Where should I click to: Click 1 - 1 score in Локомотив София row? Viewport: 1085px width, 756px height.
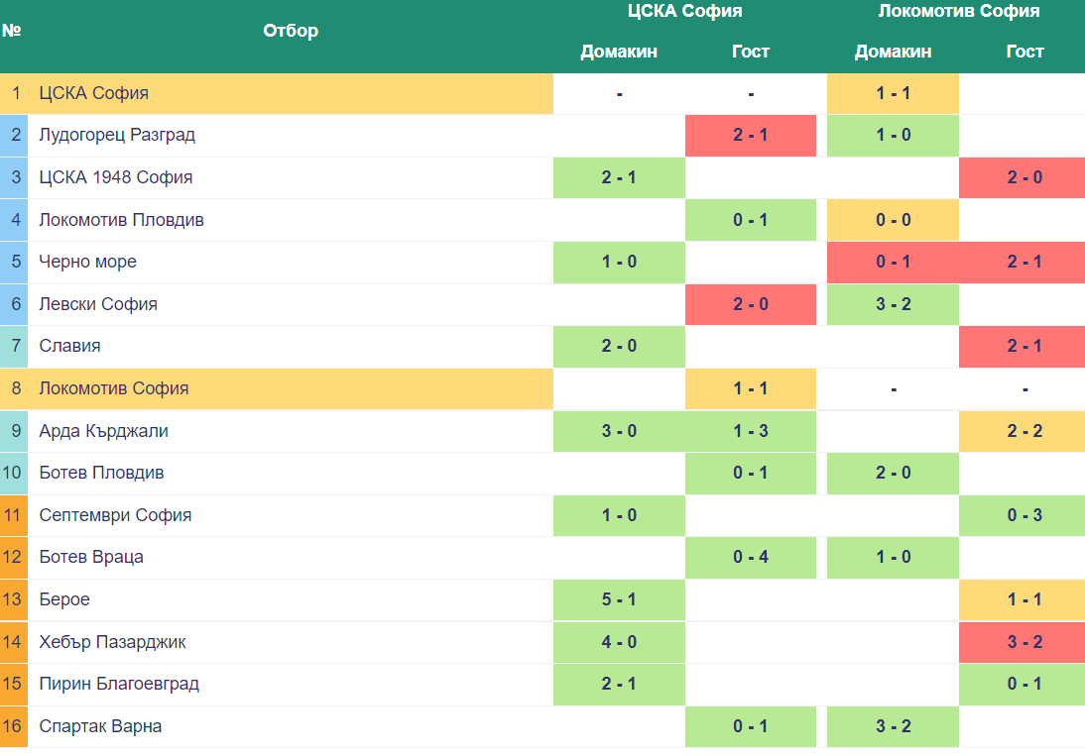point(751,389)
